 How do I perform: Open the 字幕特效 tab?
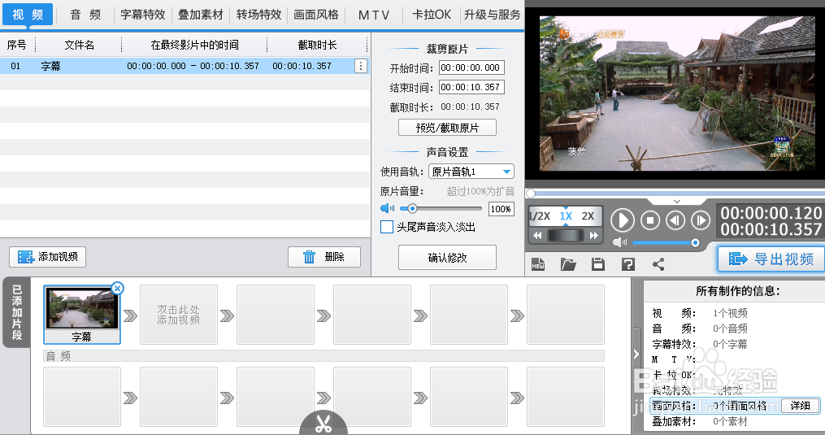pos(142,14)
